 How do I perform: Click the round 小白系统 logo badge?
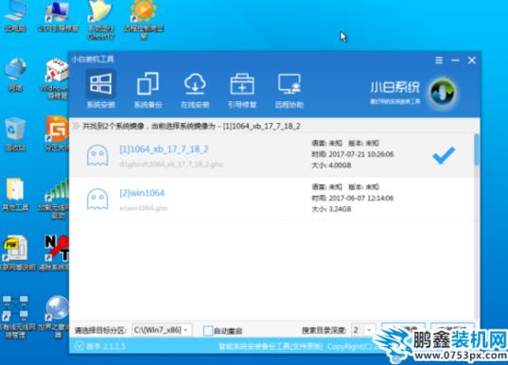(443, 93)
